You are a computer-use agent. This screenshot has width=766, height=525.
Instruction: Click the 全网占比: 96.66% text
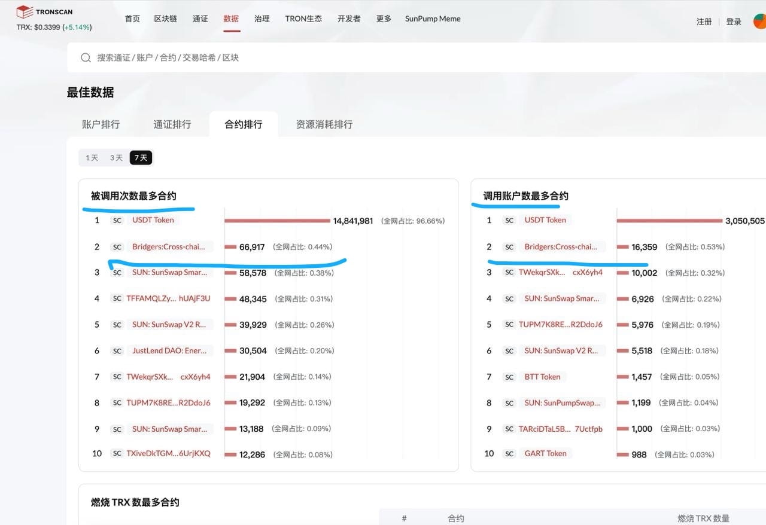(413, 221)
